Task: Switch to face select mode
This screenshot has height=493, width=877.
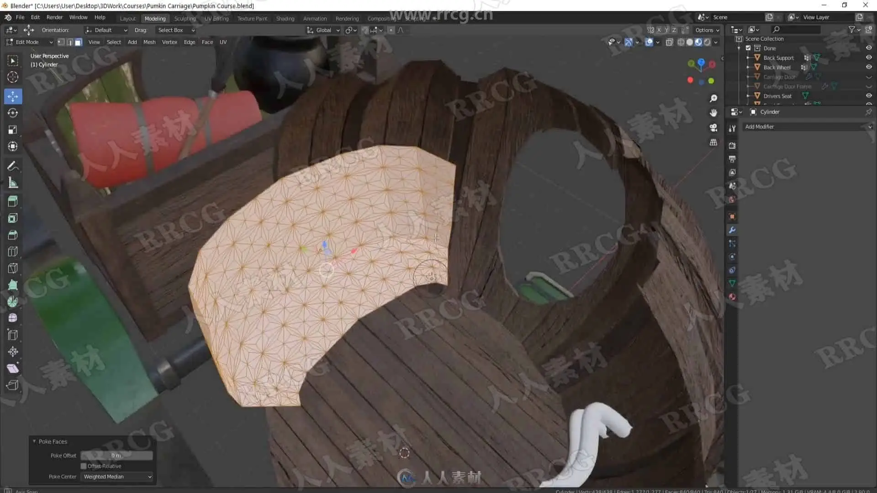Action: [79, 42]
